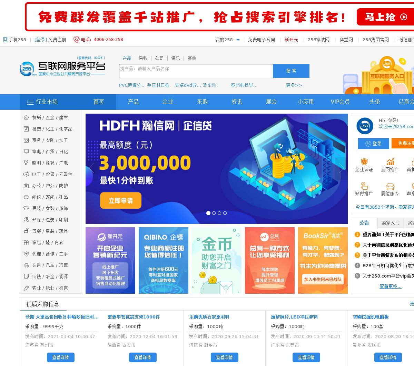Click the box icon beside 箱包 / 鞋 / 内衣
Image resolution: width=414 pixels, height=366 pixels.
(26, 242)
